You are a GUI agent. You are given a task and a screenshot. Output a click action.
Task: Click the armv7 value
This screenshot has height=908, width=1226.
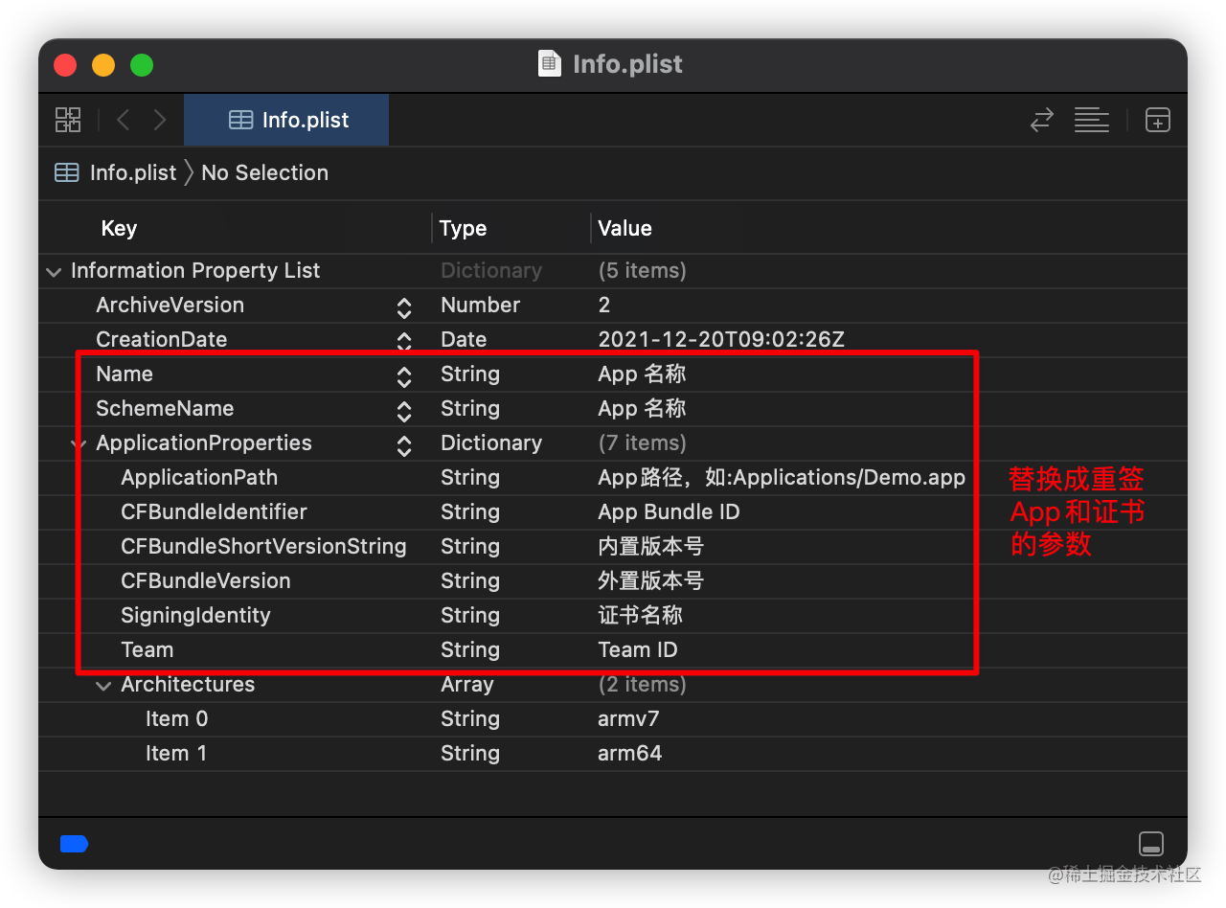pos(628,718)
